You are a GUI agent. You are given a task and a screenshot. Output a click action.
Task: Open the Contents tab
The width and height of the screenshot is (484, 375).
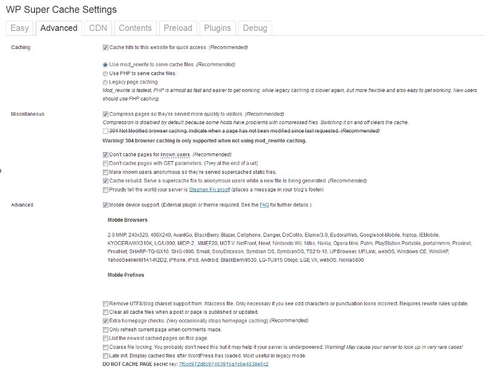(135, 28)
